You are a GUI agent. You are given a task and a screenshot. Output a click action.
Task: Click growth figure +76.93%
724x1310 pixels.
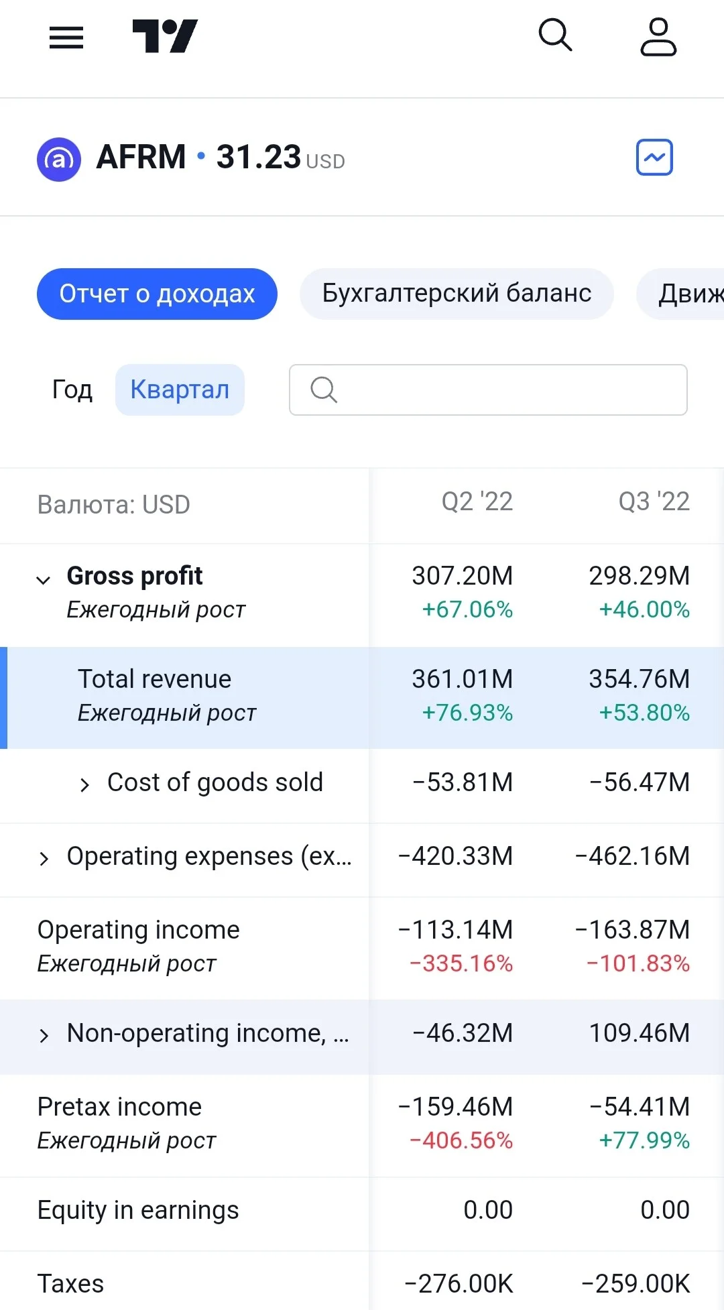tap(467, 713)
